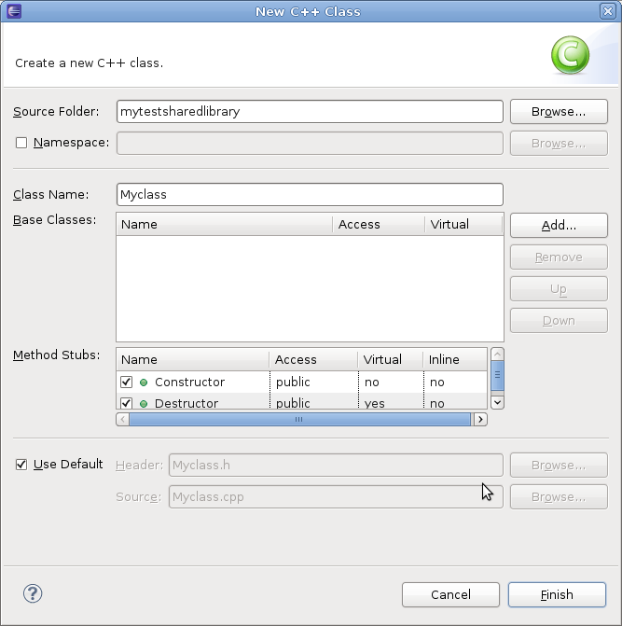622x626 pixels.
Task: Click the help question mark icon
Action: pyautogui.click(x=33, y=593)
